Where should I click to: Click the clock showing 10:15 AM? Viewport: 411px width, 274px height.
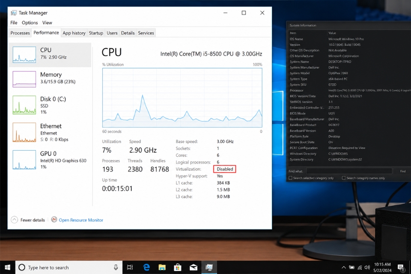tap(382, 264)
